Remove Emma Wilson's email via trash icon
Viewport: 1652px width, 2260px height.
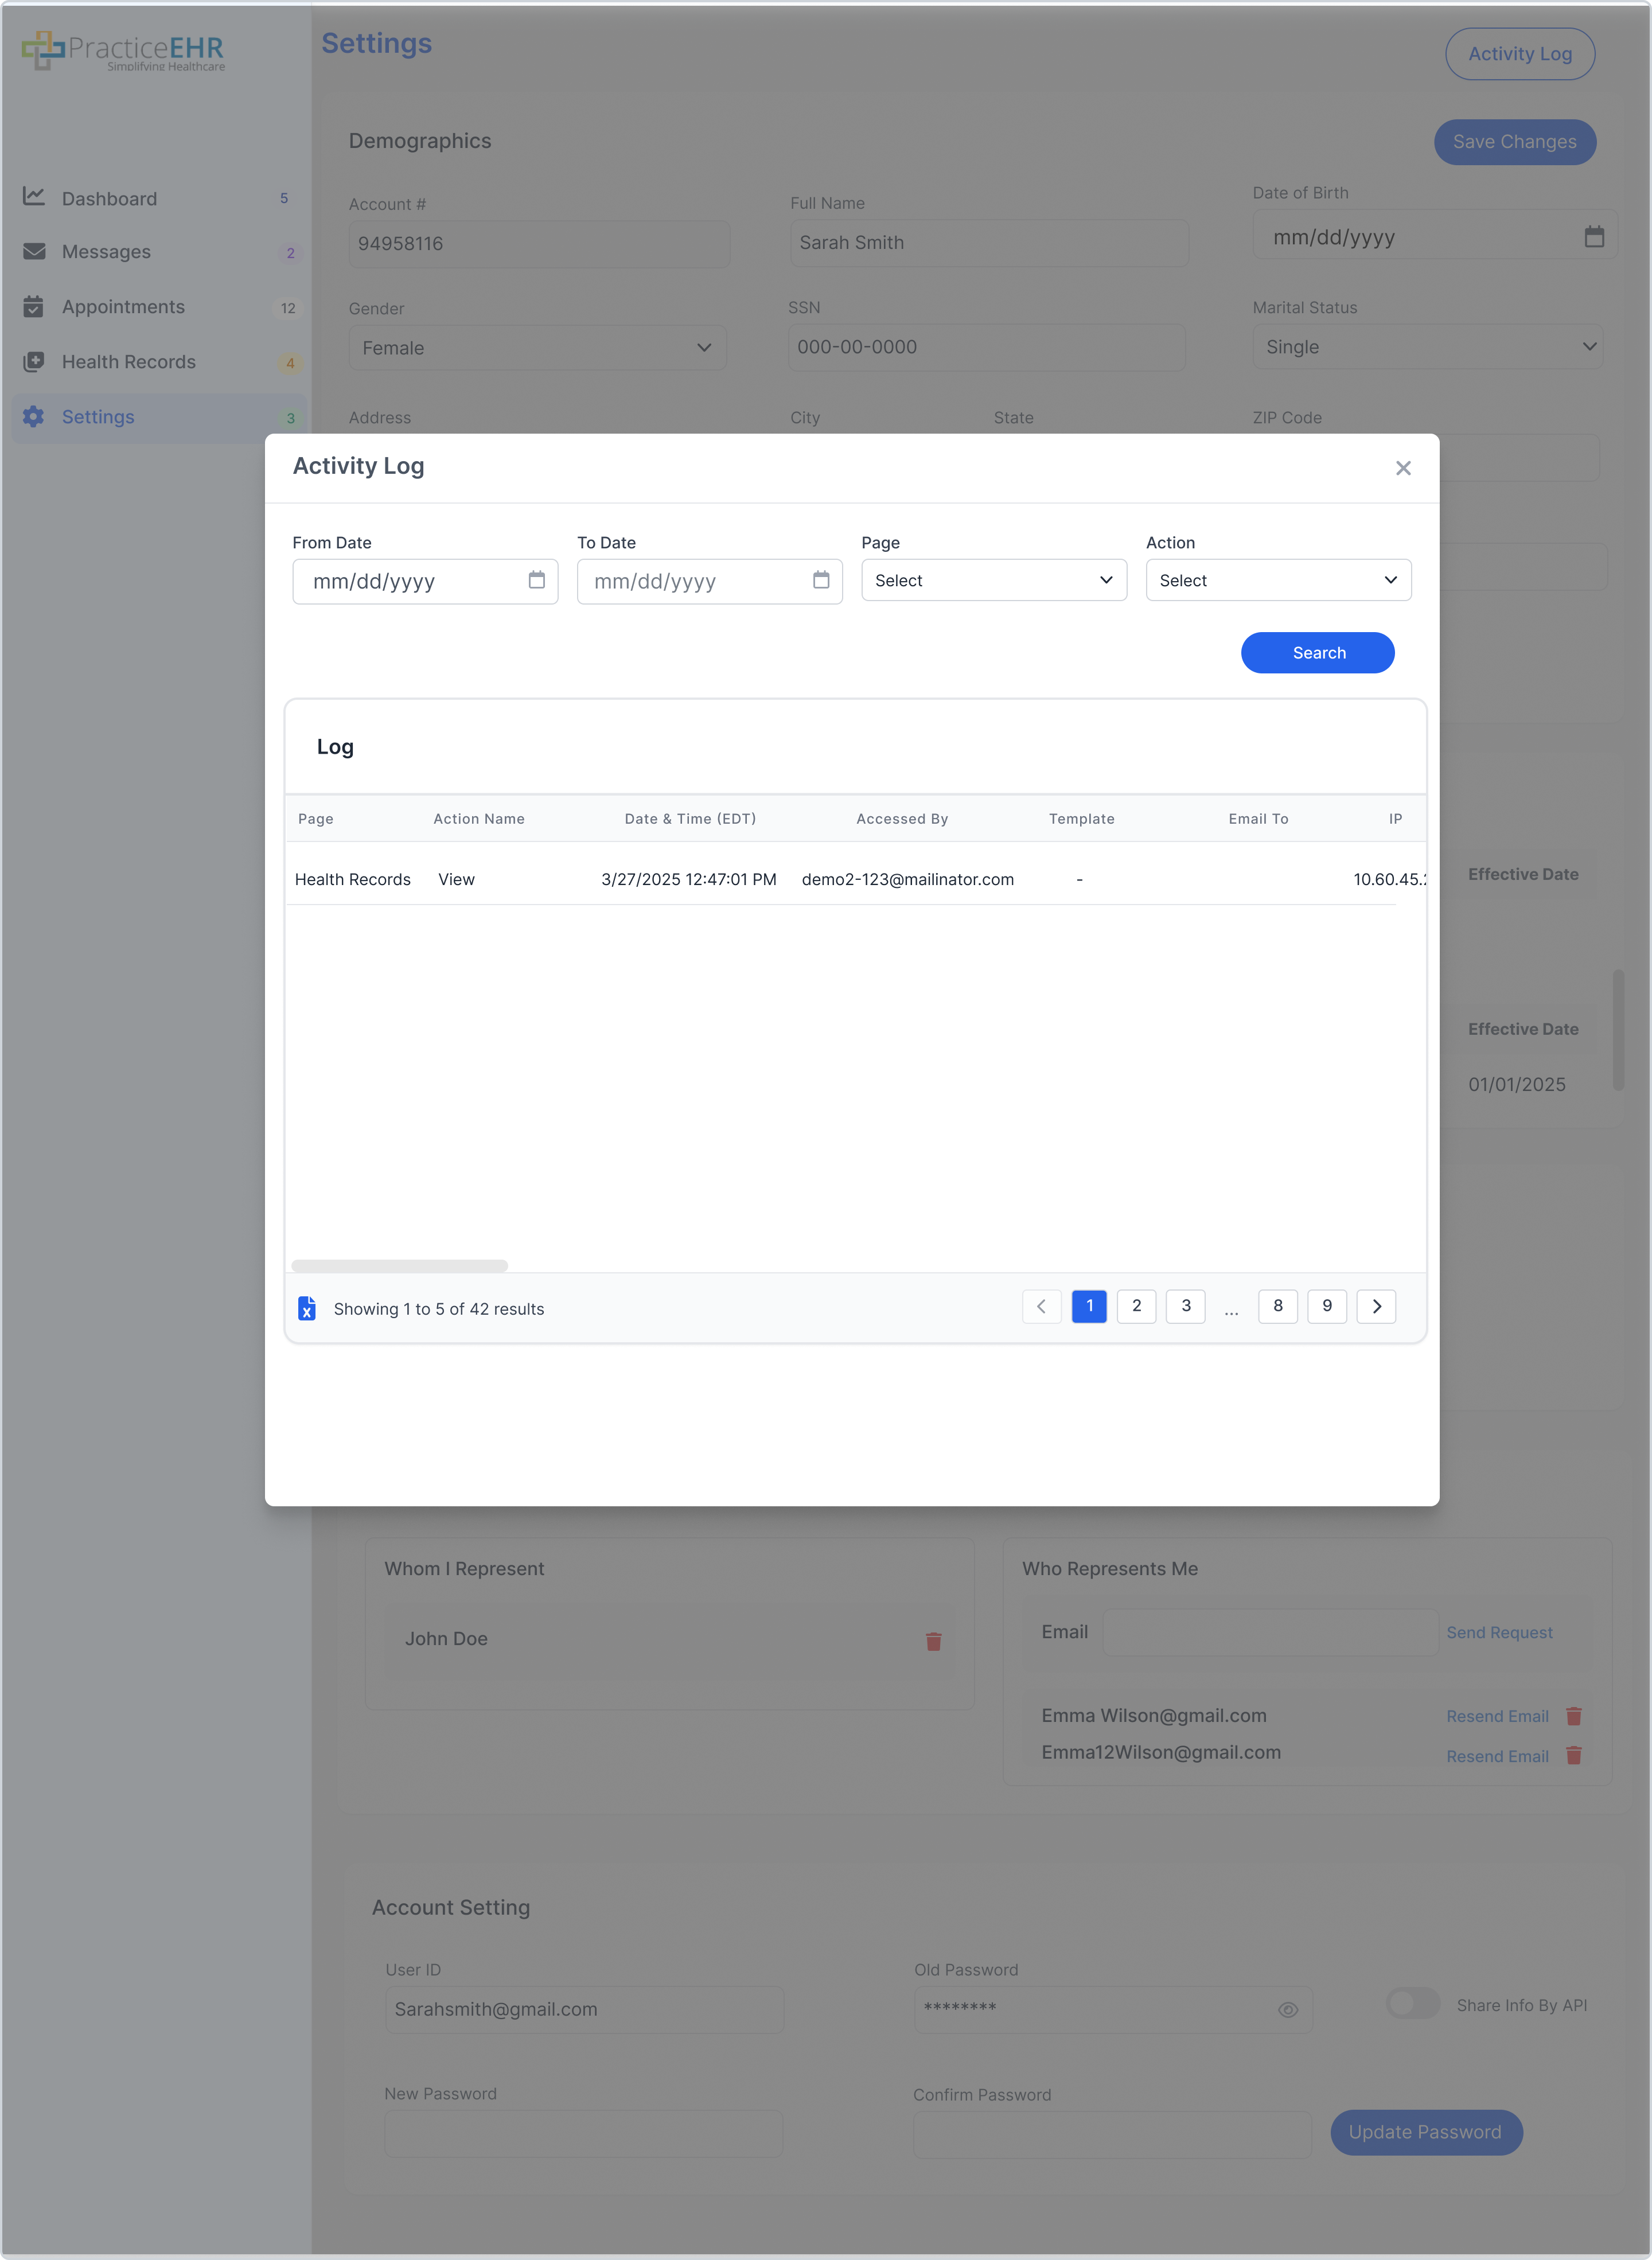click(1575, 1716)
